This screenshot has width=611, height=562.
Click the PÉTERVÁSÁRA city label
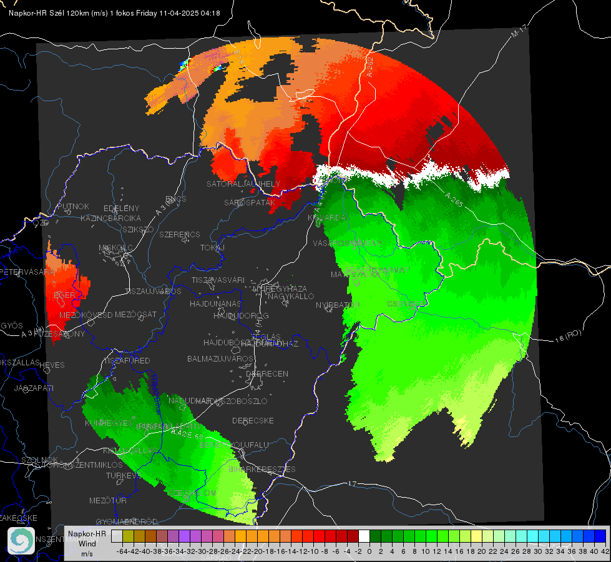[x=27, y=272]
